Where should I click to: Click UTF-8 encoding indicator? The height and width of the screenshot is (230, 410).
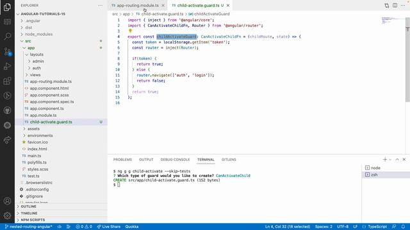pos(343,227)
